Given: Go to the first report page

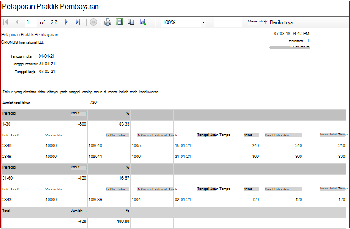Looking at the screenshot, I should pyautogui.click(x=5, y=22).
